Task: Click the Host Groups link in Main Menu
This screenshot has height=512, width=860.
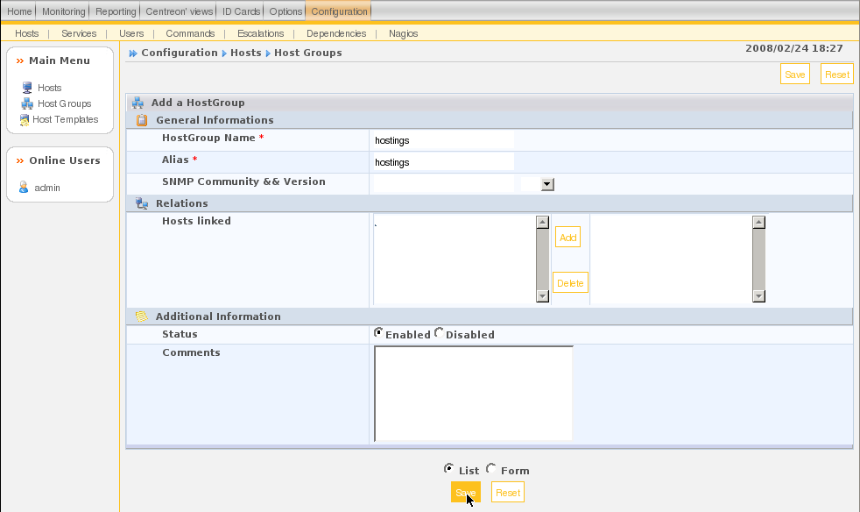Action: point(64,103)
